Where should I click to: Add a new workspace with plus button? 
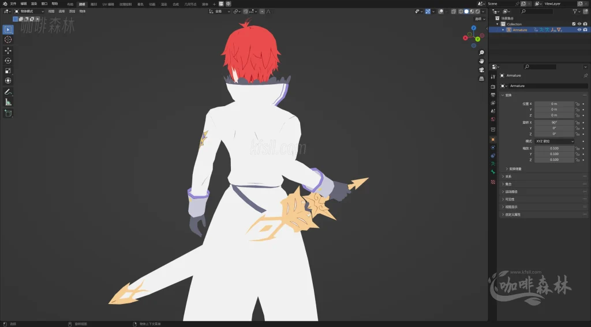pos(214,4)
